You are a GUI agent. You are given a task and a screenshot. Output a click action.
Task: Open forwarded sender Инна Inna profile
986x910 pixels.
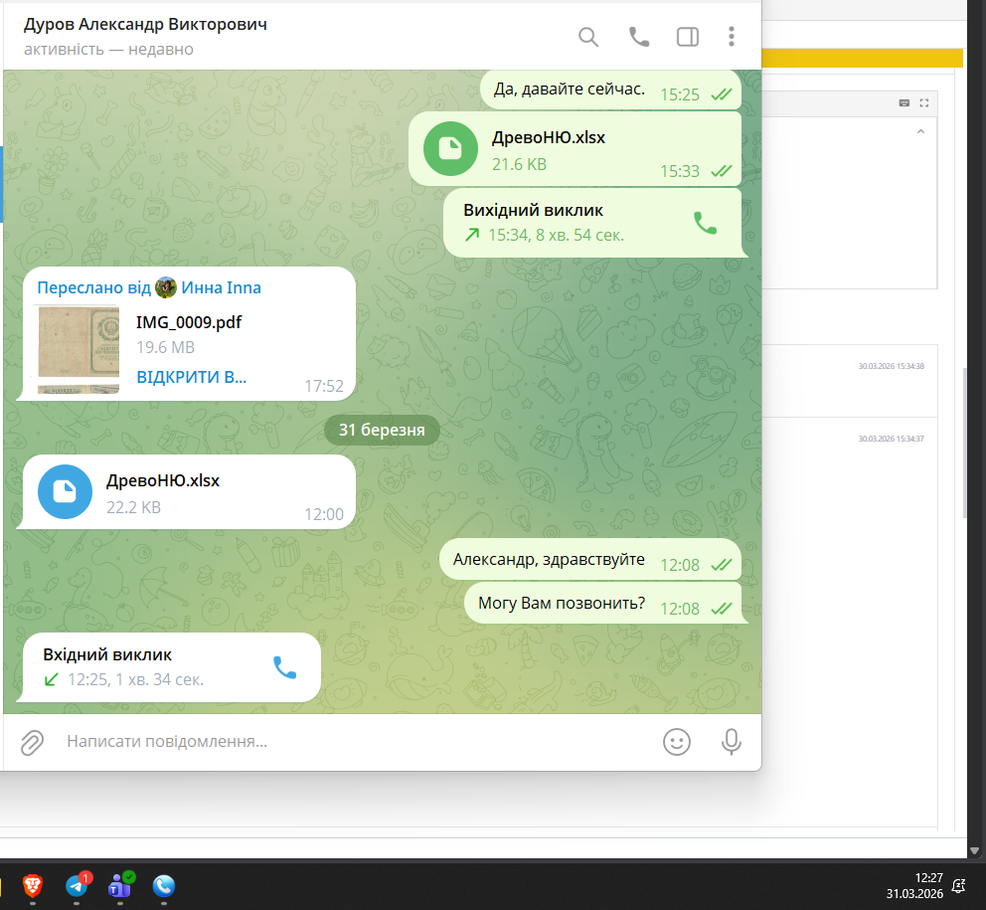[221, 287]
